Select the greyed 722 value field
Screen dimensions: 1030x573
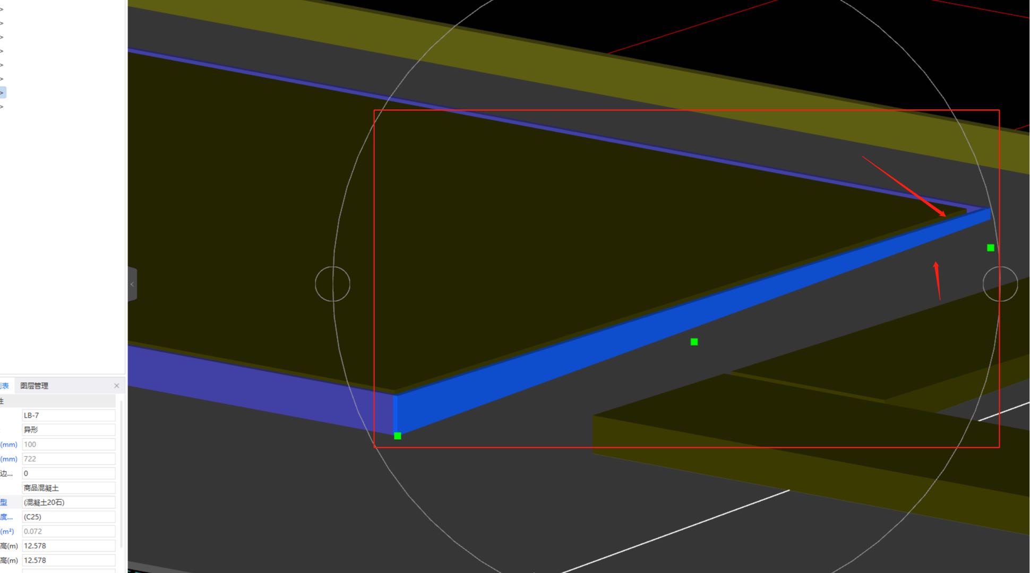tap(68, 459)
